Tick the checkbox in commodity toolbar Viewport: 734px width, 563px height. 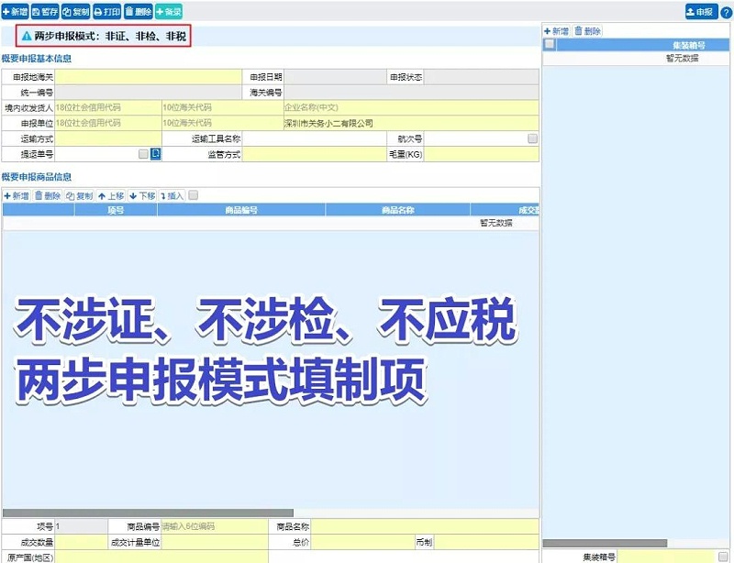point(194,195)
